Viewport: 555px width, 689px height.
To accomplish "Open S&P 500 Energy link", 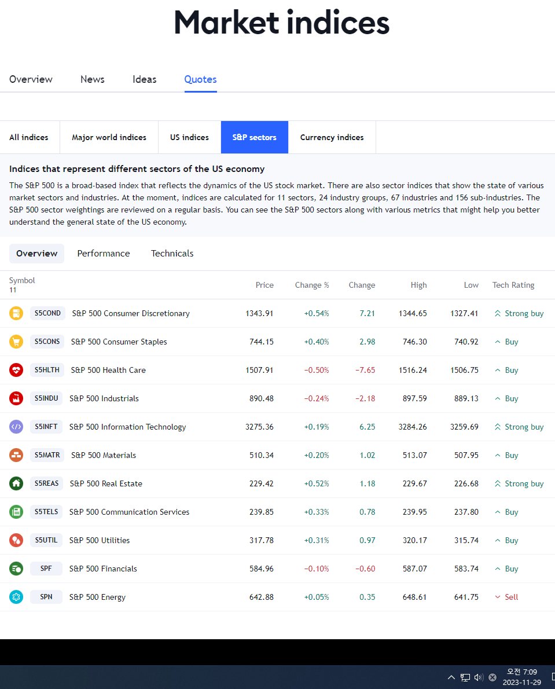I will (x=97, y=597).
